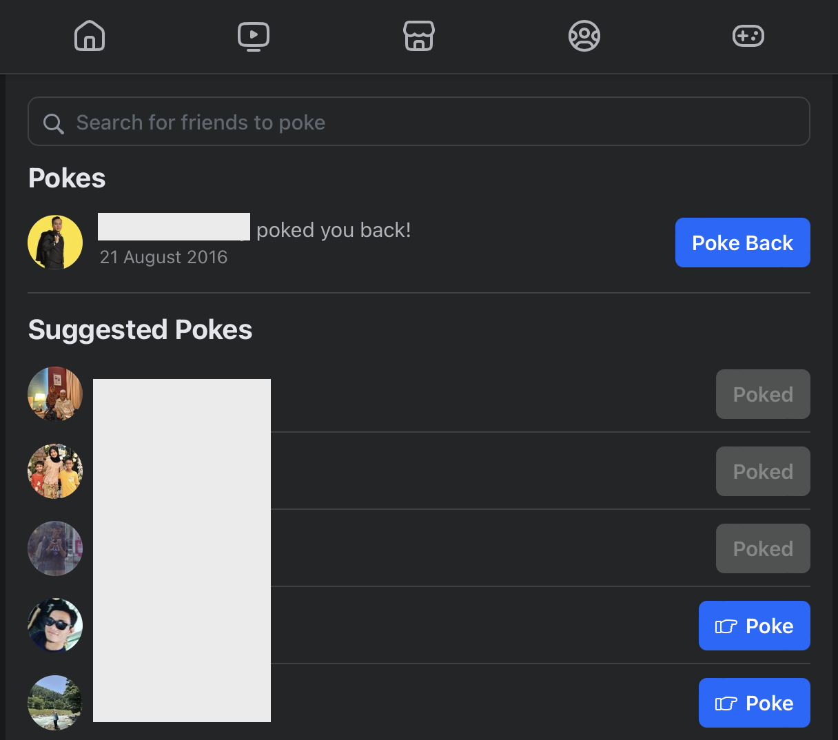The width and height of the screenshot is (838, 740).
Task: Open first suggested friend's profile picture
Action: click(55, 394)
